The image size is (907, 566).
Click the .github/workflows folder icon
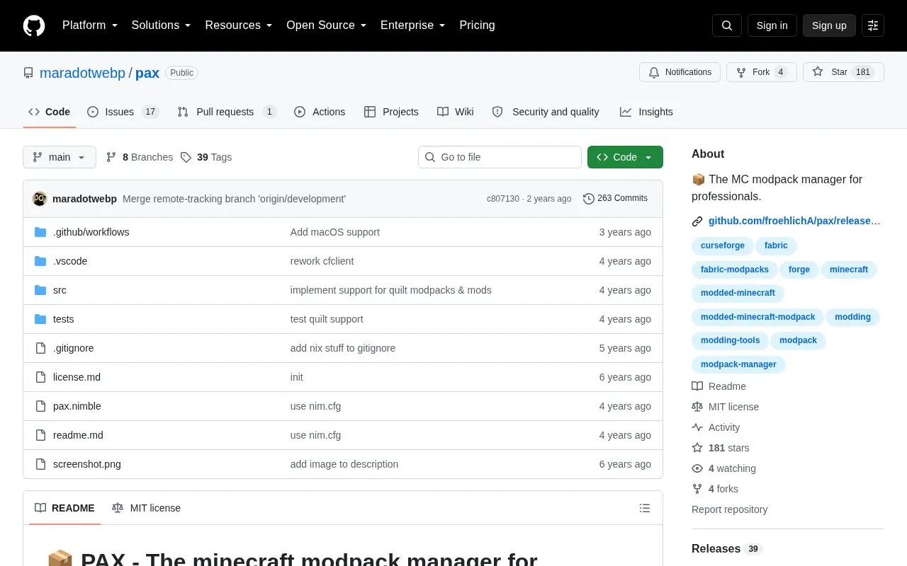pos(40,232)
